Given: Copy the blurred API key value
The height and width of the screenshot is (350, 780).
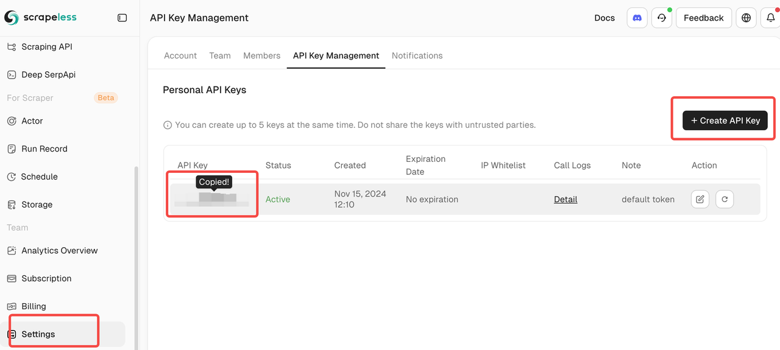Looking at the screenshot, I should coord(211,200).
